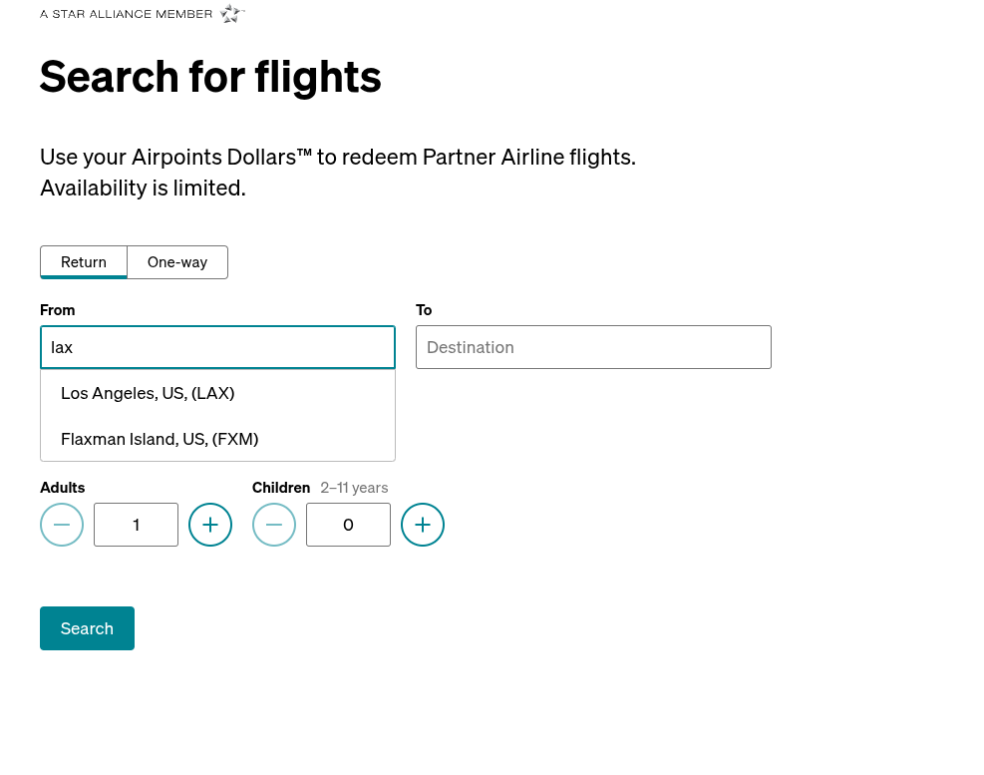The image size is (984, 775).
Task: Increase adults count with plus button
Action: tap(210, 525)
